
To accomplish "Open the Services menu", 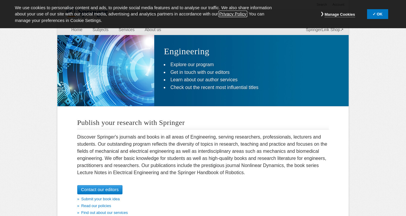I will (127, 30).
